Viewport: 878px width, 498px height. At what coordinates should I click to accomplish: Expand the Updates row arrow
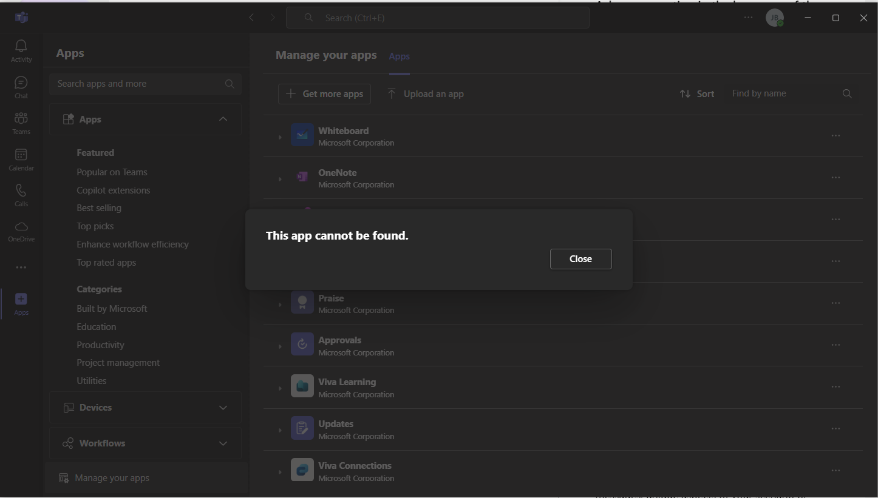(280, 430)
